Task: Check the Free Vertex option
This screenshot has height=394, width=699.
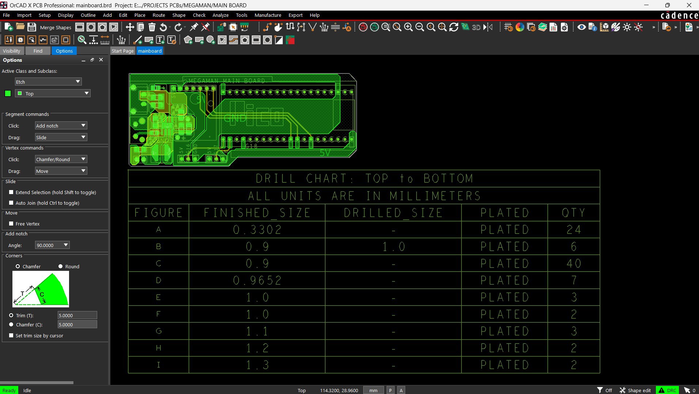Action: pos(11,224)
